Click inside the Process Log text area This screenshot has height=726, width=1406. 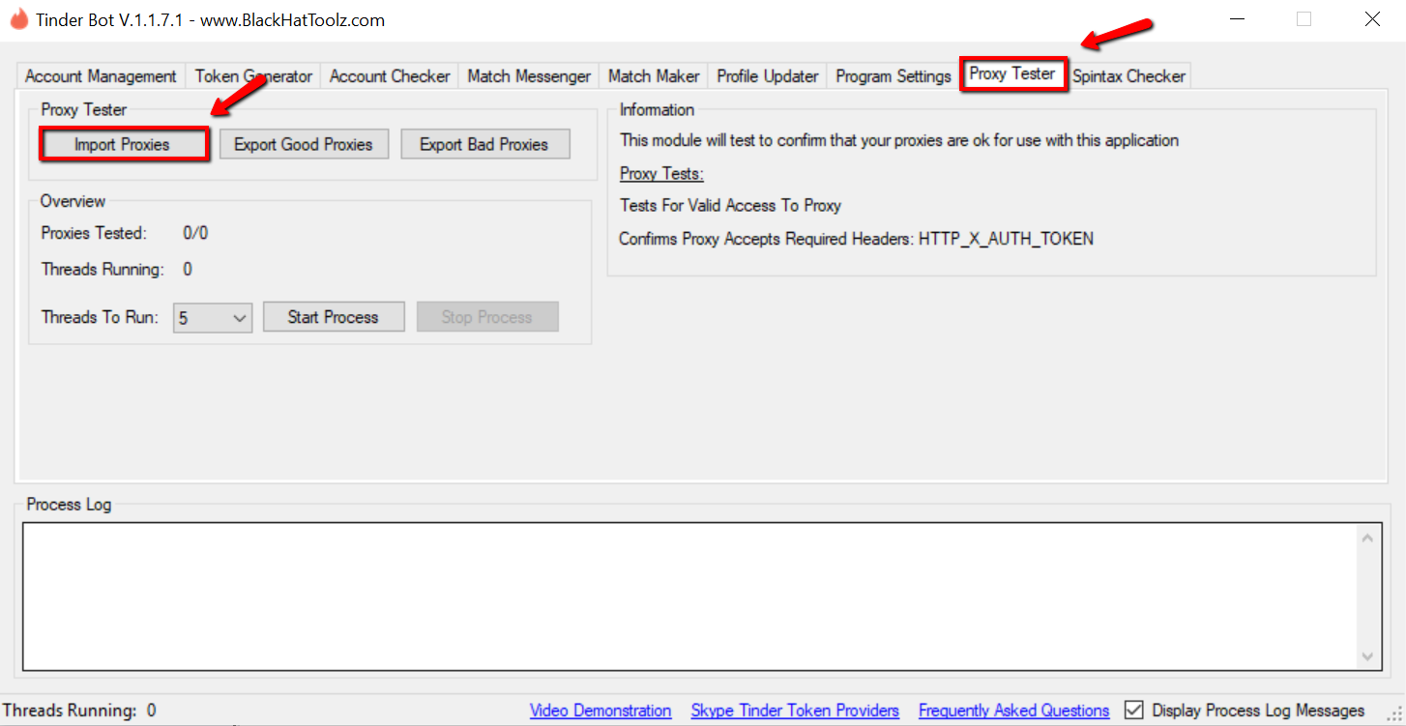(690, 596)
